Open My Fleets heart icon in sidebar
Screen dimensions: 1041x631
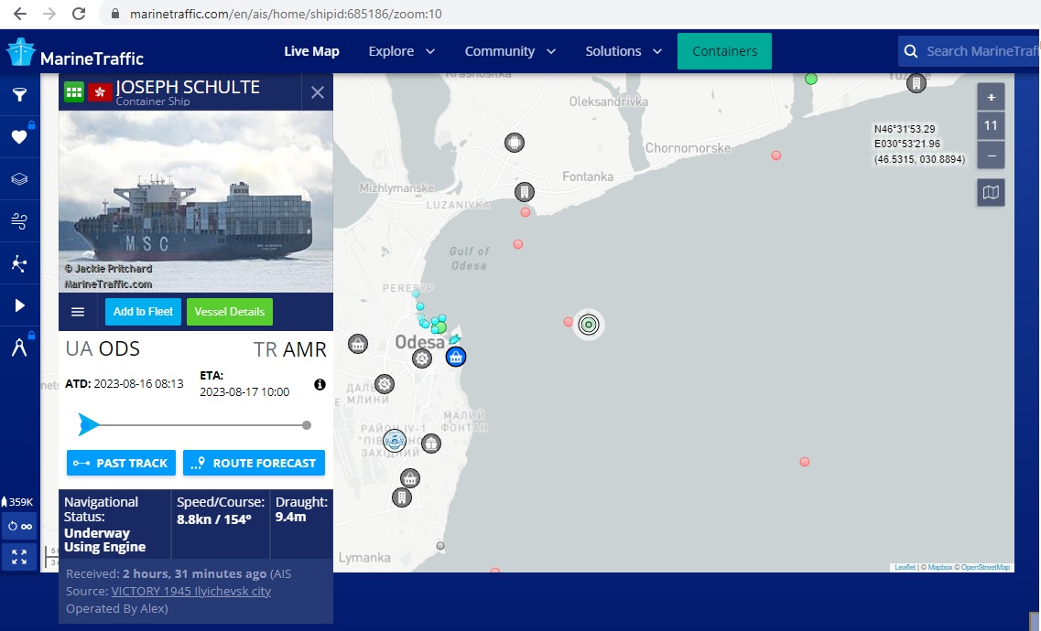tap(19, 136)
